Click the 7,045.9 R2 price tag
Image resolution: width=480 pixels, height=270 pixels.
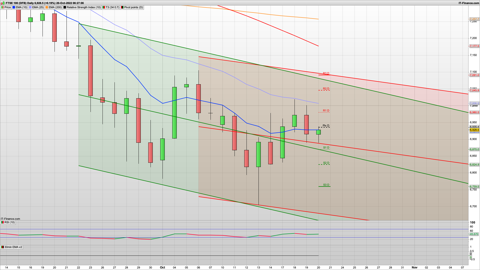click(474, 90)
